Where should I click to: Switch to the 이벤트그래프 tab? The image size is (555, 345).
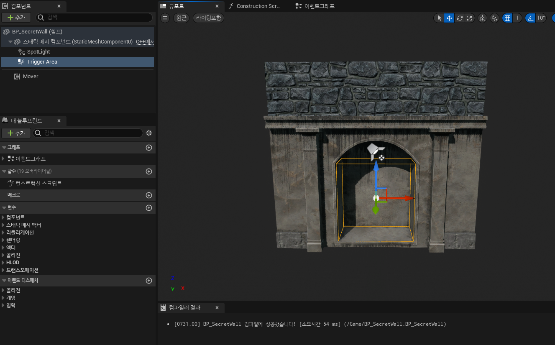pos(319,6)
